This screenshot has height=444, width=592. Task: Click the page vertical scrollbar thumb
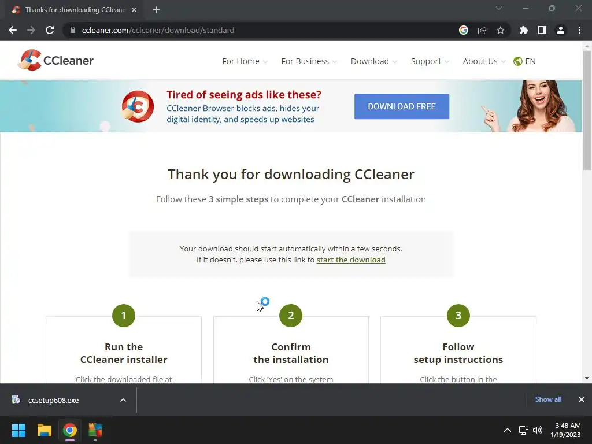pyautogui.click(x=587, y=110)
